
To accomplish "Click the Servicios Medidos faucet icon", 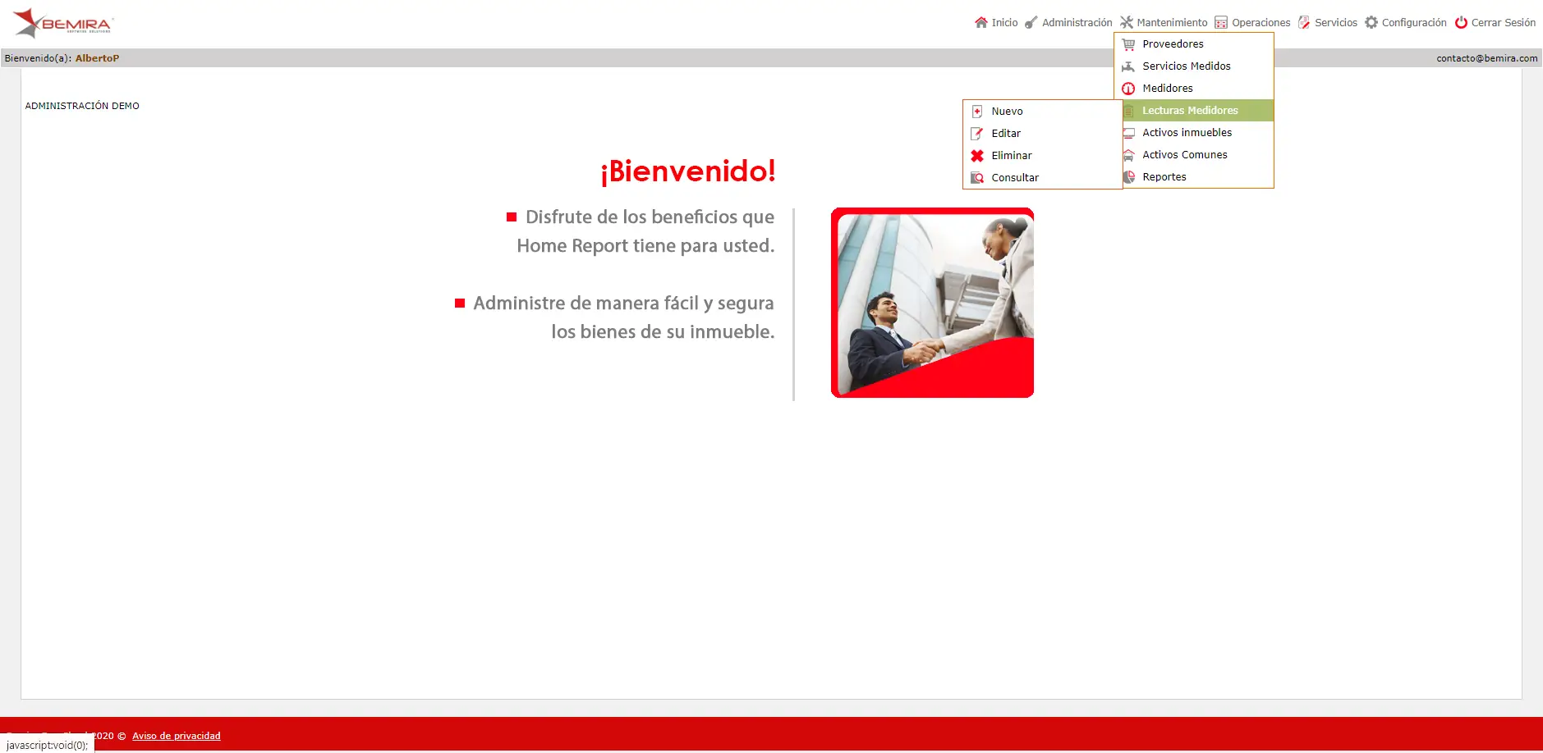I will pos(1128,66).
